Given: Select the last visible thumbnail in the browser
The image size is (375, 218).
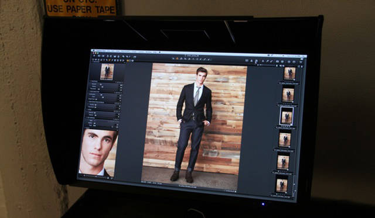Looking at the screenshot, I should click(x=281, y=185).
